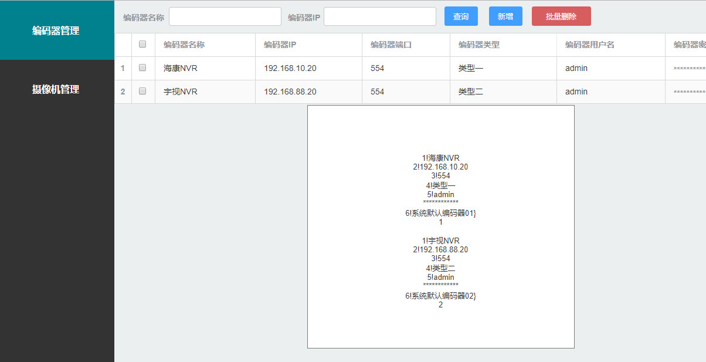Viewport: 706px width, 362px height.
Task: Toggle the select-all checkbox in the table header
Action: (142, 44)
